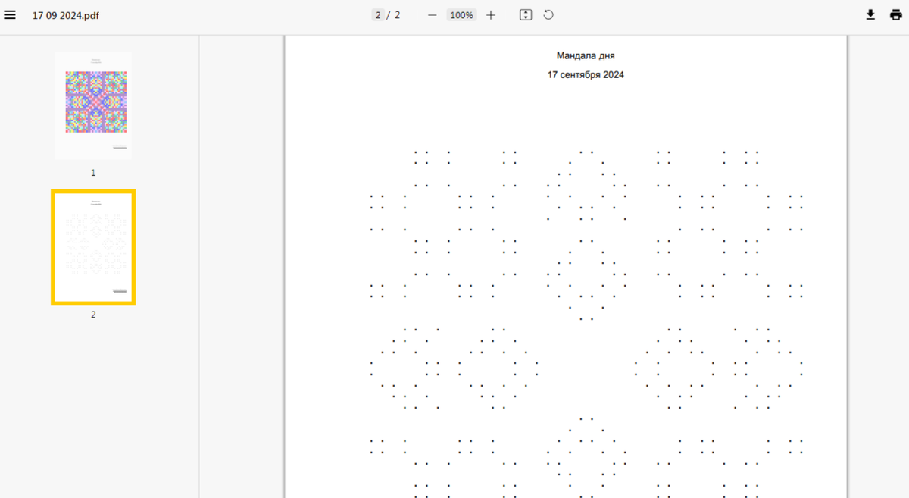Click the "Мандала дня" heading
Image resolution: width=909 pixels, height=498 pixels.
[586, 55]
